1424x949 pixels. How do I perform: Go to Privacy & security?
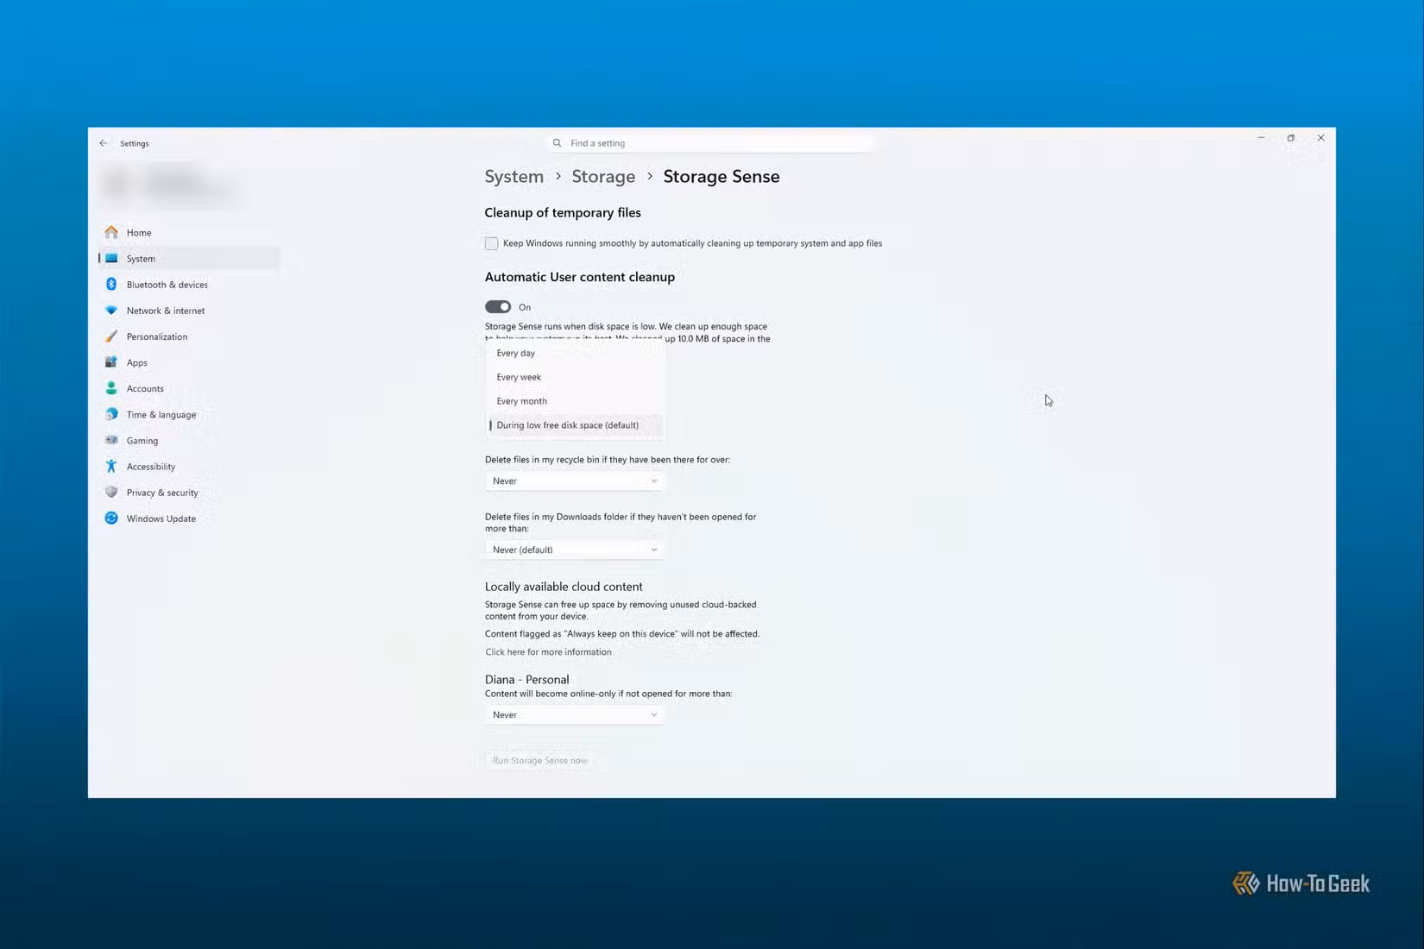click(189, 492)
